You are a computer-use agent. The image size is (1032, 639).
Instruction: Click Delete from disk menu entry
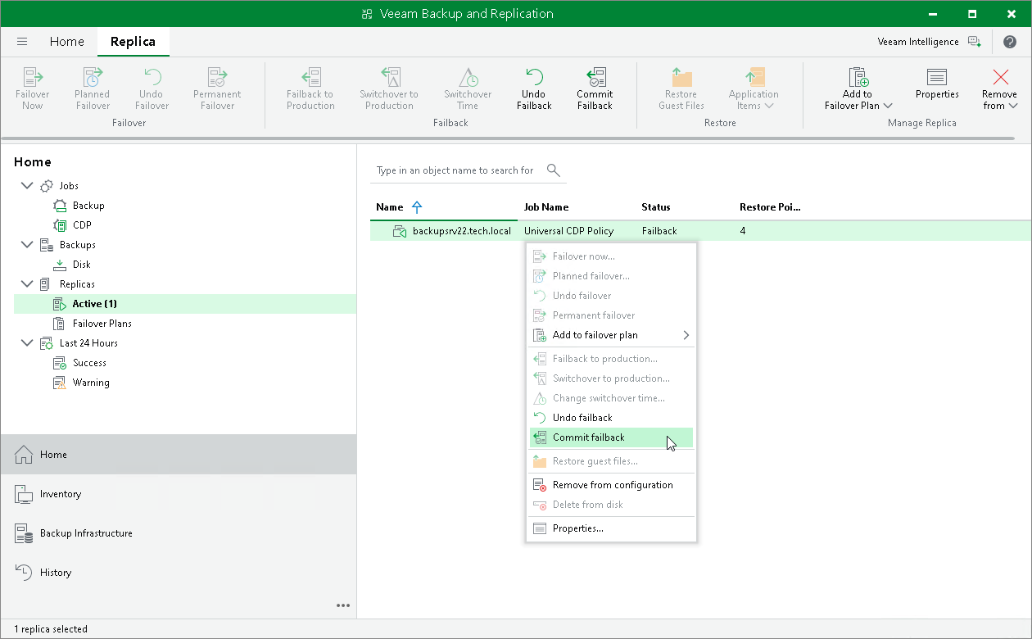pyautogui.click(x=612, y=505)
